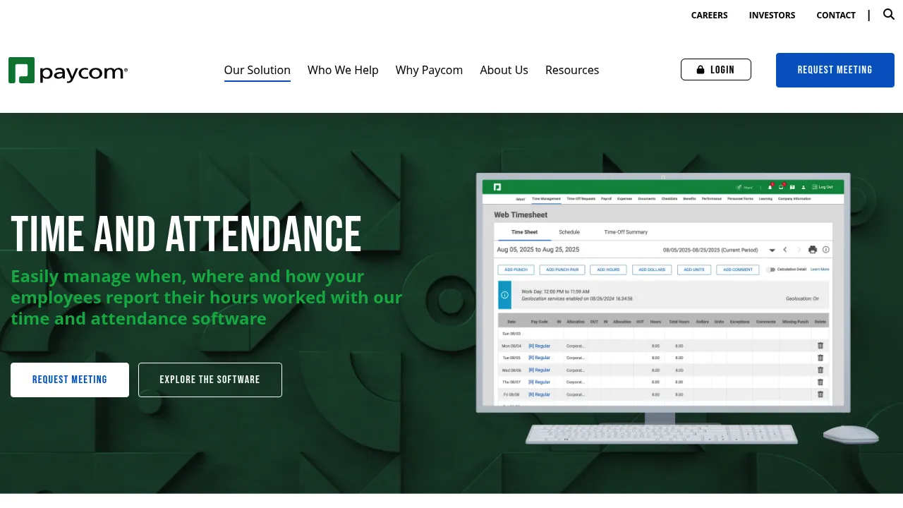Viewport: 903px width, 508px height.
Task: Click the white Request Meeting hero button
Action: (x=70, y=380)
